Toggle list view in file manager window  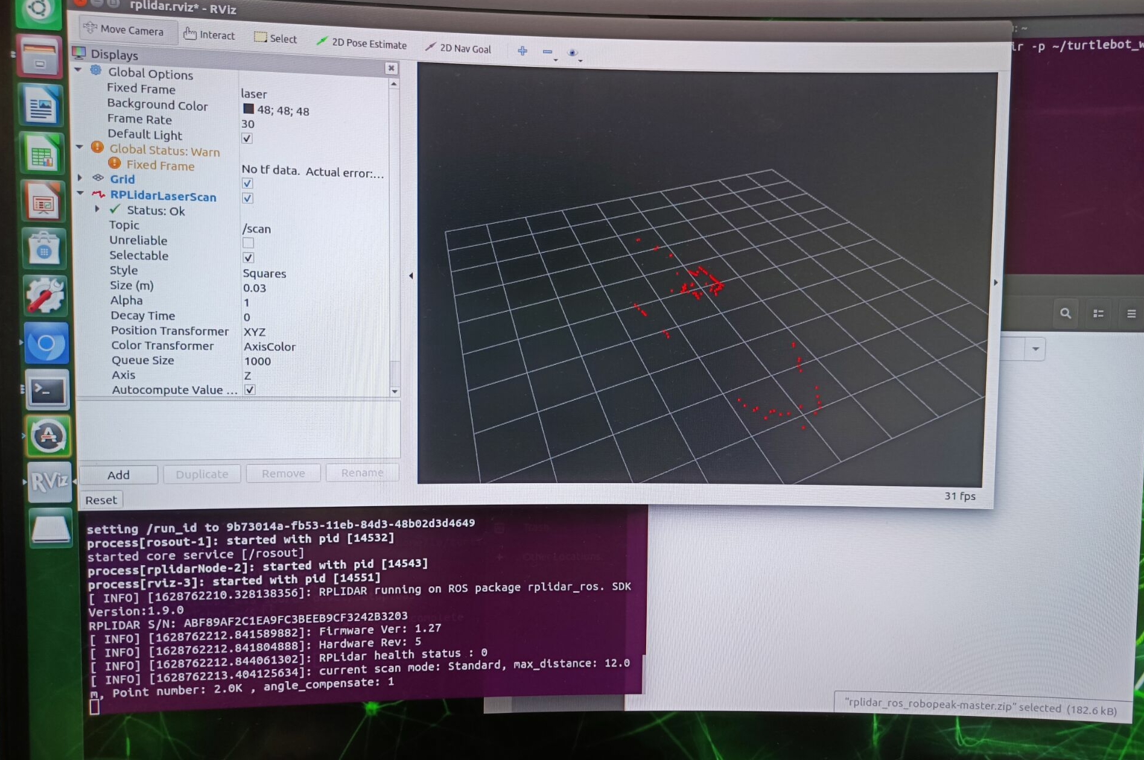(x=1098, y=314)
